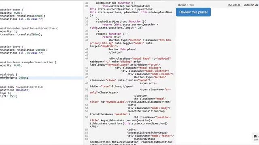
Task: Click the 'top: 0;' CSS line
Action: 5,93
